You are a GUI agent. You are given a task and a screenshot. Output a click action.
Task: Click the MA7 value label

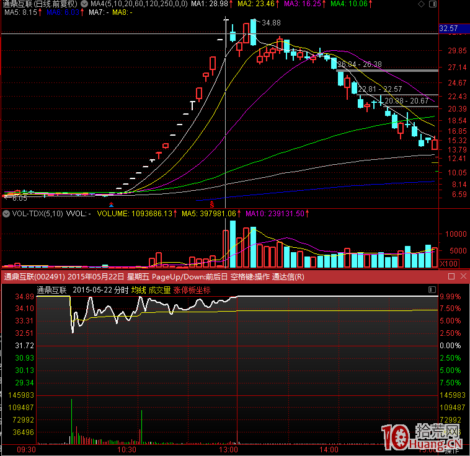99,12
